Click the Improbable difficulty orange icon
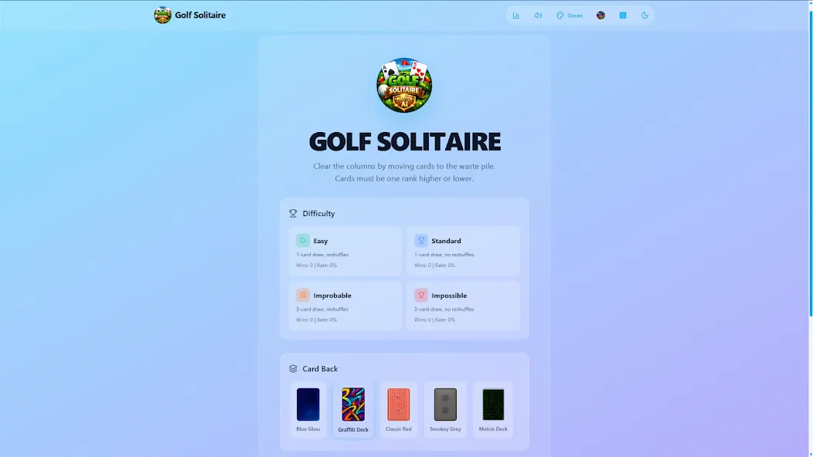 coord(303,295)
